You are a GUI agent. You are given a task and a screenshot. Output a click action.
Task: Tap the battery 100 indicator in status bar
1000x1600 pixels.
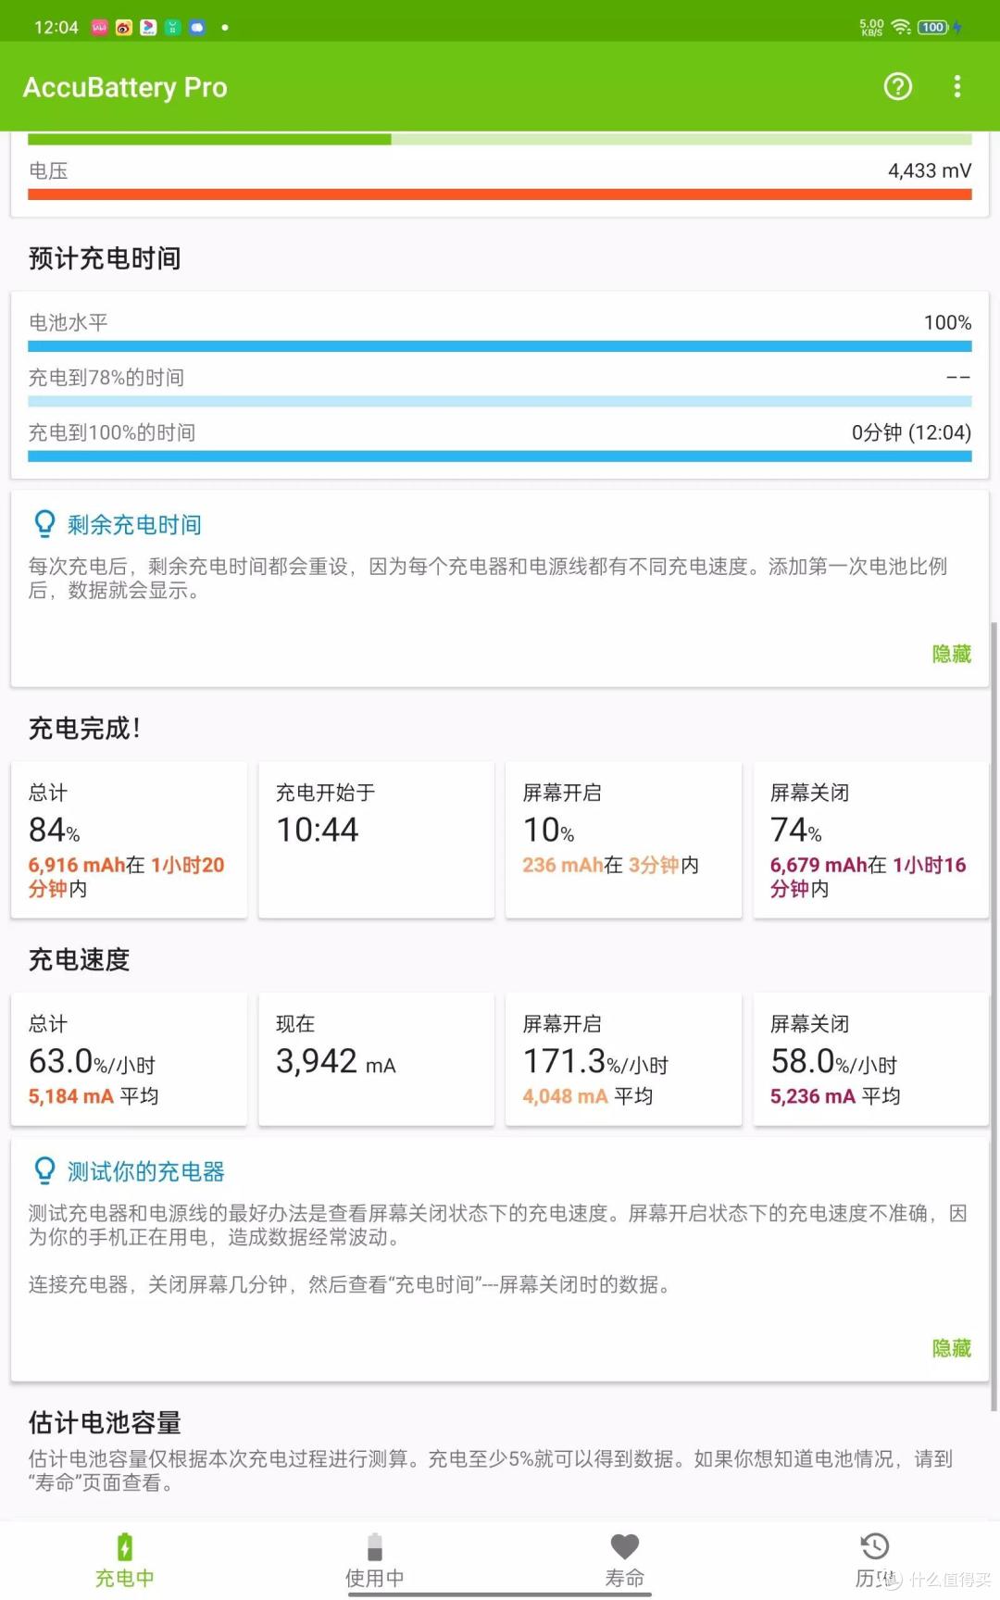[x=932, y=27]
